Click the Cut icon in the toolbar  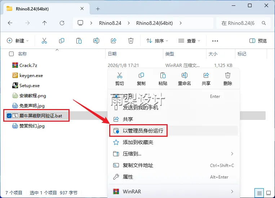[x=44, y=41]
